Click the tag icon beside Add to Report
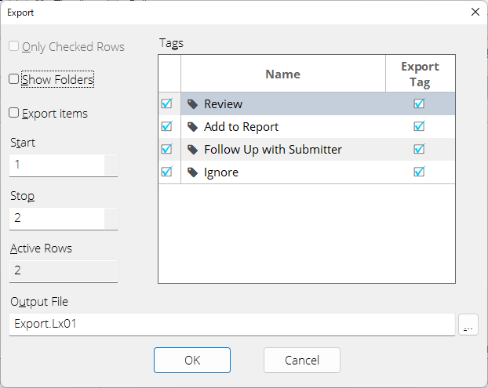Image resolution: width=488 pixels, height=388 pixels. click(x=193, y=127)
